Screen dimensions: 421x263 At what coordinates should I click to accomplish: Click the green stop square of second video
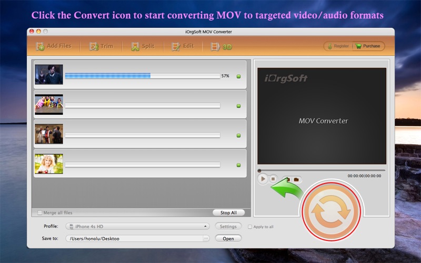pos(238,106)
